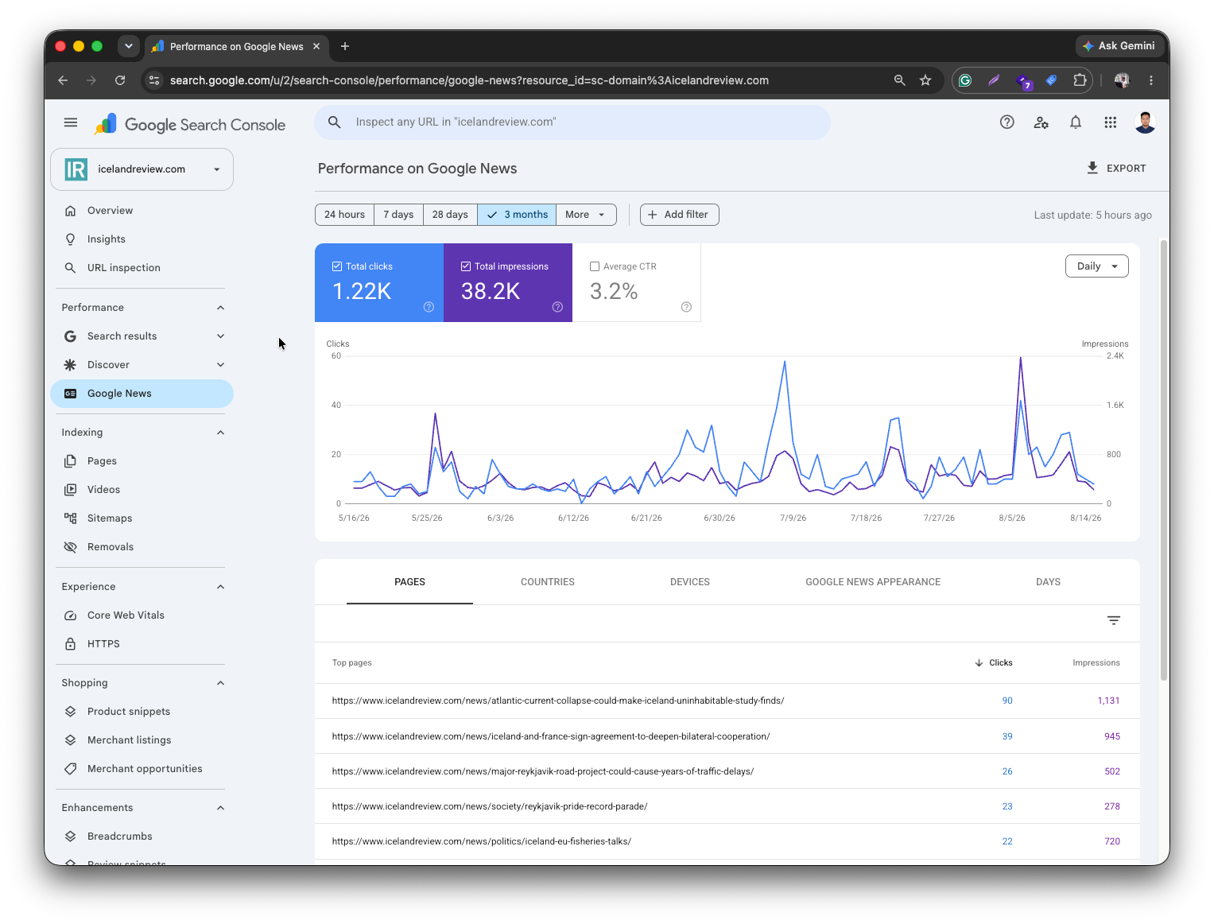Collapse the Indexing section
This screenshot has width=1214, height=924.
coord(220,433)
